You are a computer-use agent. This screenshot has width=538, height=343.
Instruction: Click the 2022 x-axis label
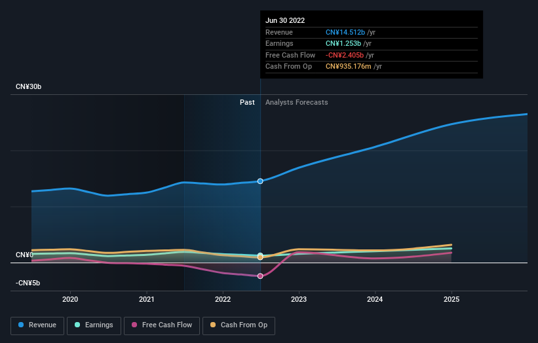[223, 299]
